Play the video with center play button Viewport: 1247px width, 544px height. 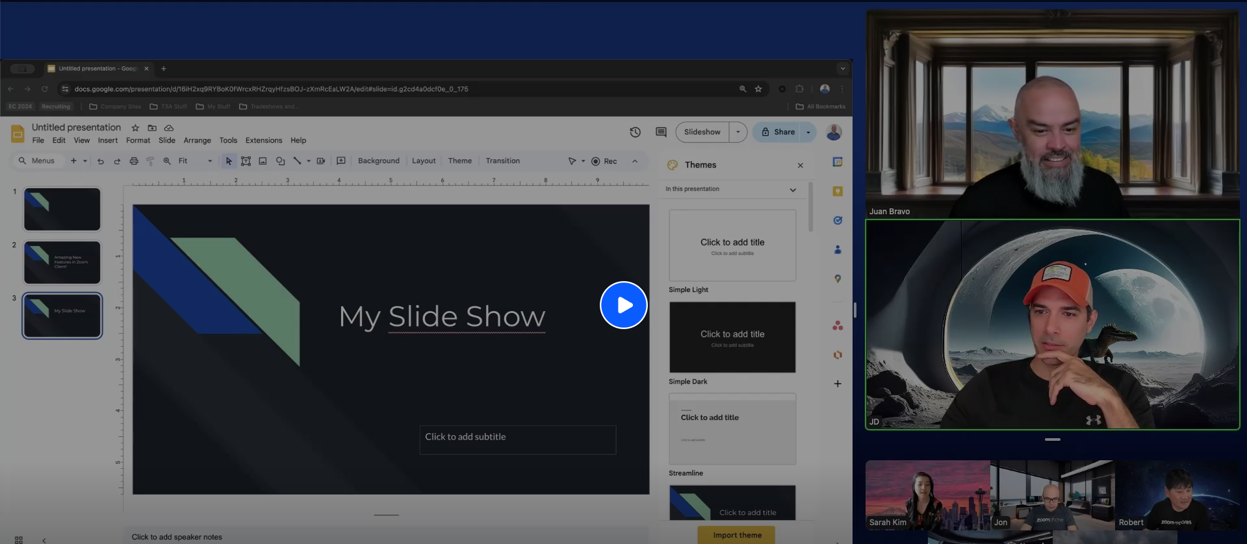624,305
